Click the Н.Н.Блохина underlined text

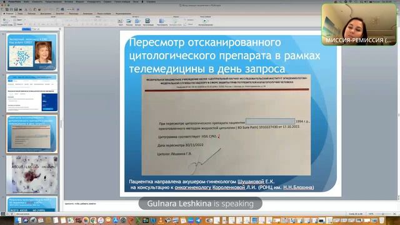[x=297, y=187]
